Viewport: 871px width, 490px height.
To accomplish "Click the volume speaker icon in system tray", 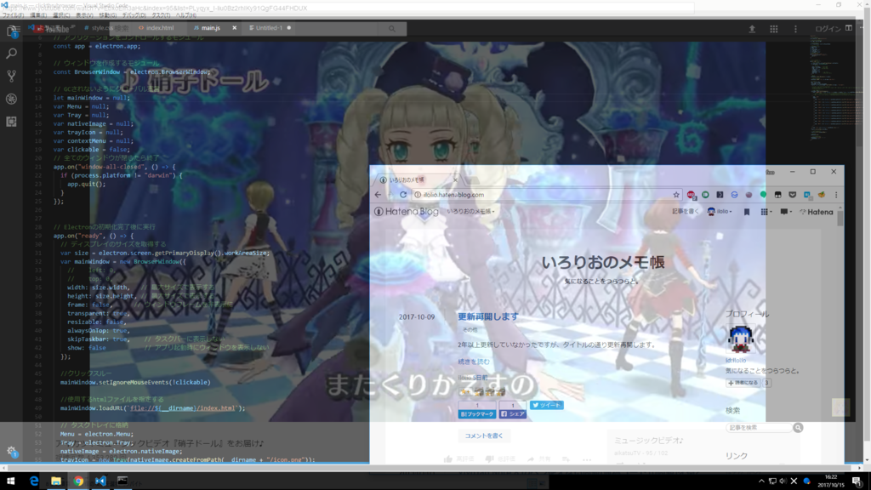I will coord(783,481).
